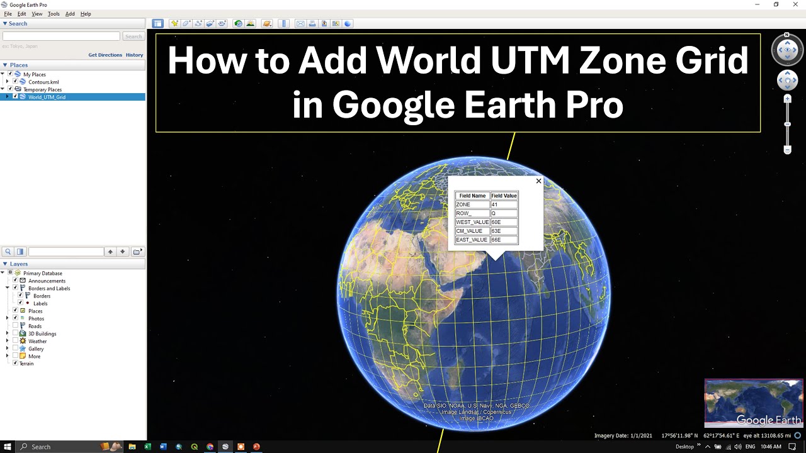
Task: Toggle the sunlight across landscape icon
Action: tap(251, 23)
